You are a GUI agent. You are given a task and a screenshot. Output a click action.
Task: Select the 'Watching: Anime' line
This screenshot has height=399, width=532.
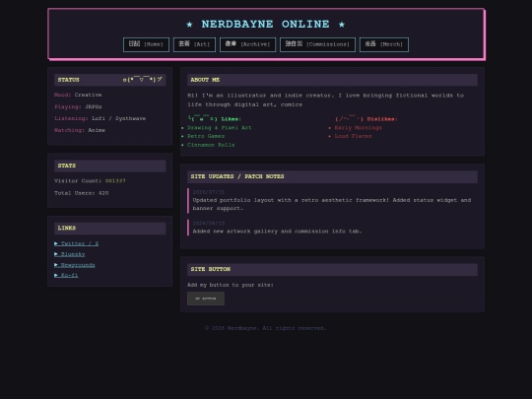pos(80,130)
